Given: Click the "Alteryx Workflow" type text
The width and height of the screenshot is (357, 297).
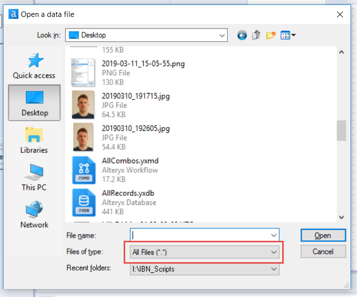Looking at the screenshot, I should (130, 170).
